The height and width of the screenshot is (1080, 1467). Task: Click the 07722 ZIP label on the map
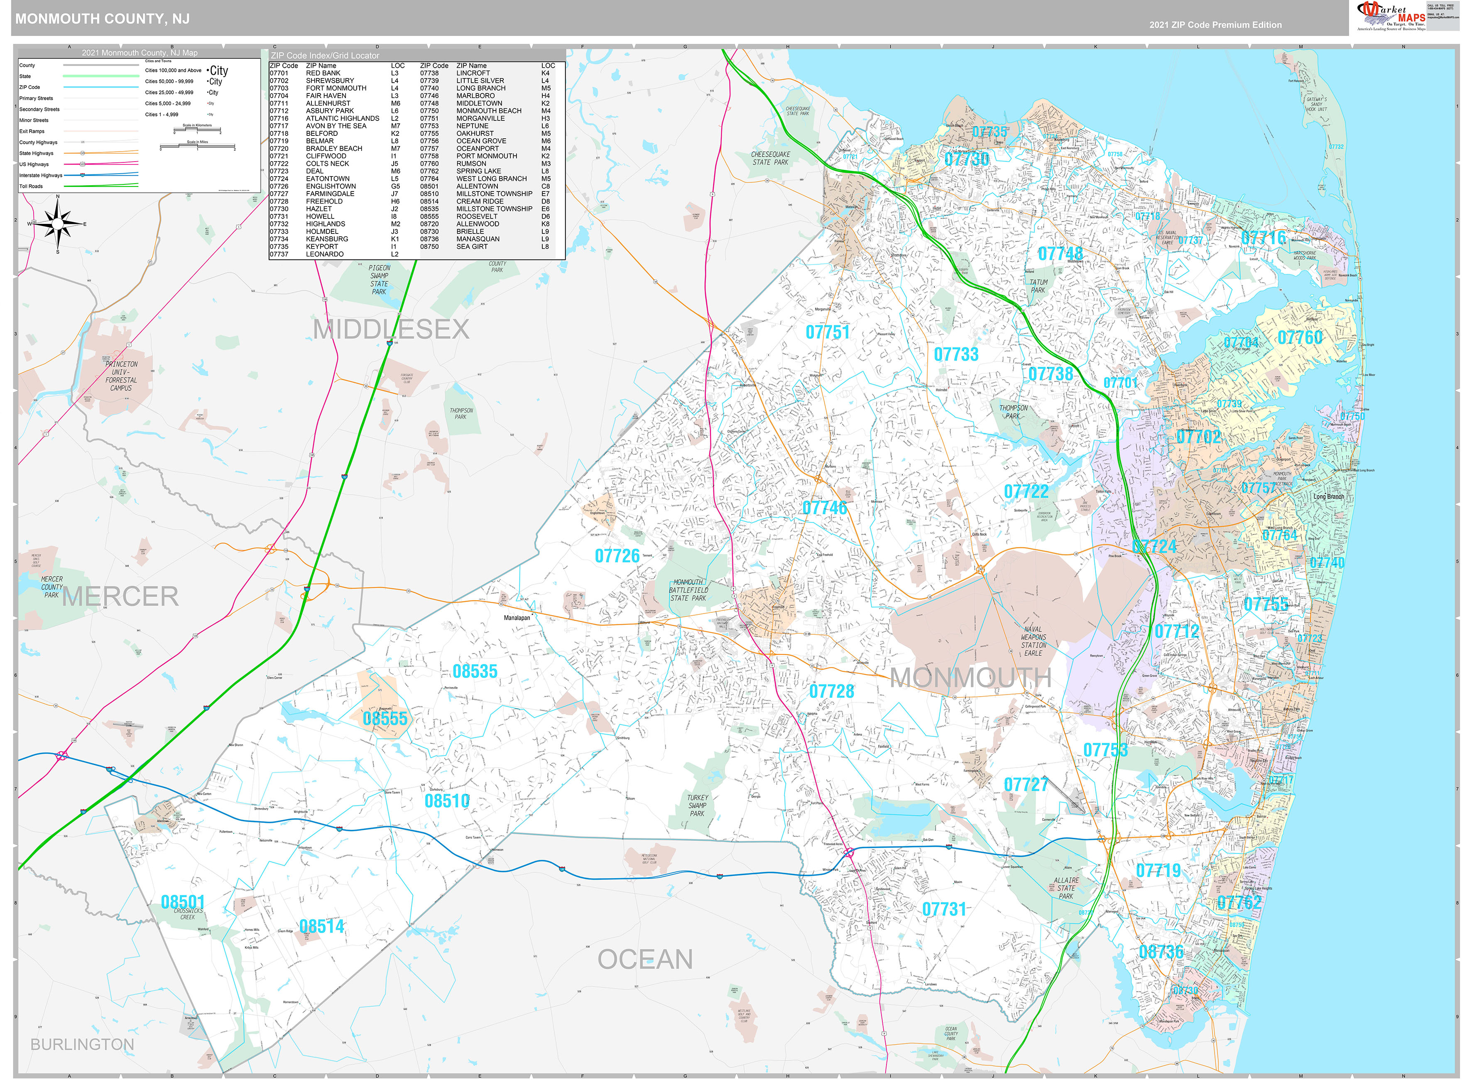click(x=1026, y=492)
